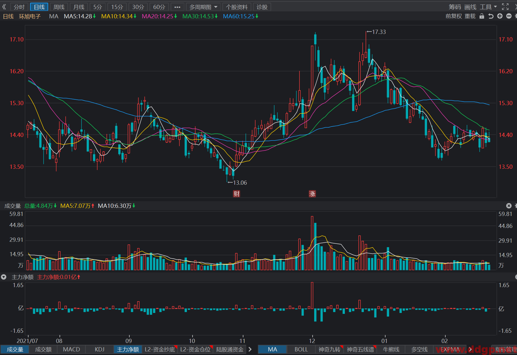The width and height of the screenshot is (517, 355).
Task: Collapse the 主力净额 indicator panel
Action: (4, 277)
